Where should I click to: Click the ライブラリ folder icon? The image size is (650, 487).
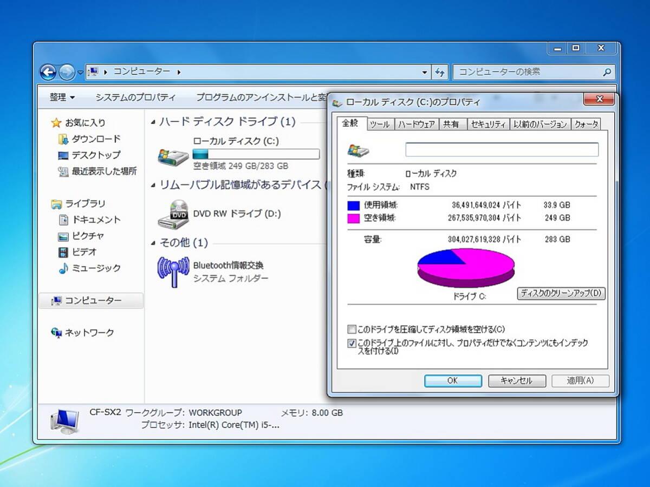[56, 204]
